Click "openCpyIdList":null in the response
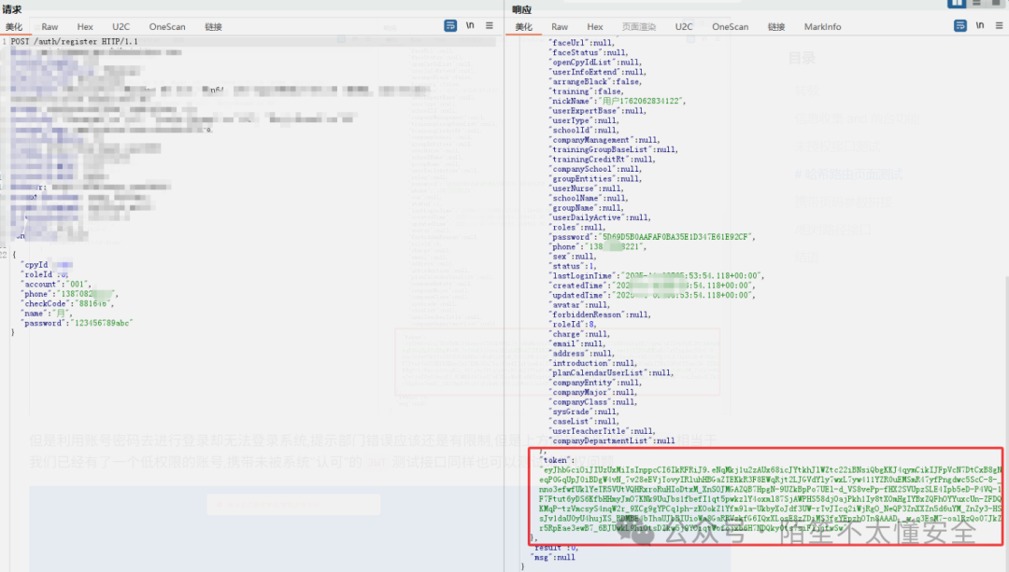 pos(595,63)
